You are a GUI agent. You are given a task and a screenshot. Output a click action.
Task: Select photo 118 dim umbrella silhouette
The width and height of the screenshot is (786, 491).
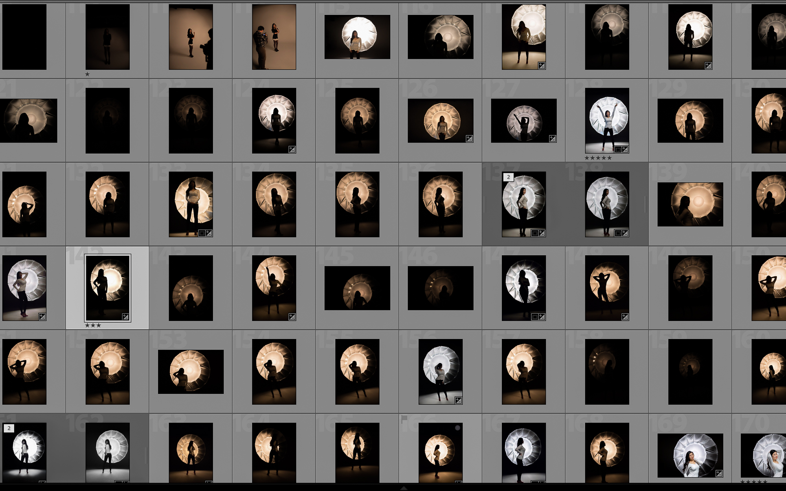pos(607,37)
